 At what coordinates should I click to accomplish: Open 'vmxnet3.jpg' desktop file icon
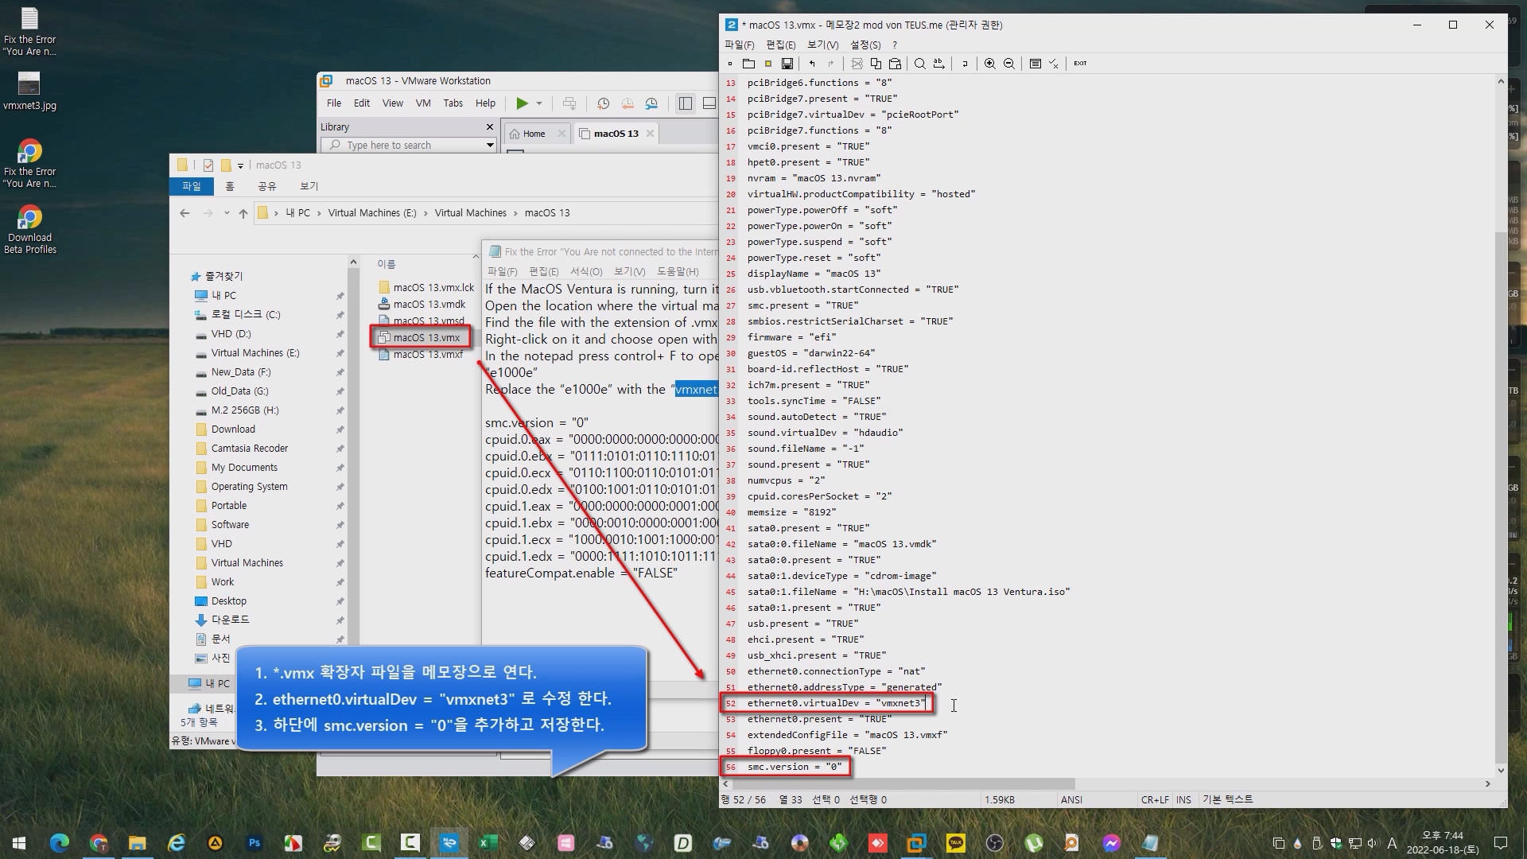click(29, 91)
